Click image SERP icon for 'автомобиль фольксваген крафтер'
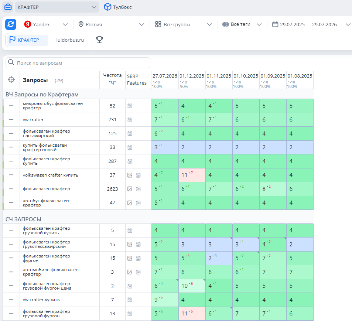 130,272
